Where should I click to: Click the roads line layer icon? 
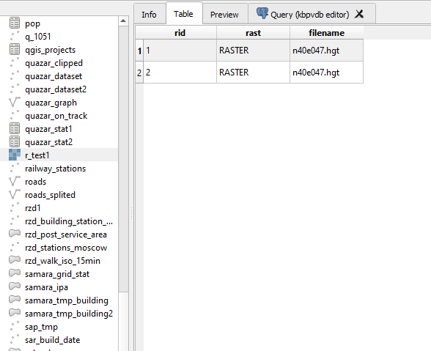pyautogui.click(x=15, y=182)
